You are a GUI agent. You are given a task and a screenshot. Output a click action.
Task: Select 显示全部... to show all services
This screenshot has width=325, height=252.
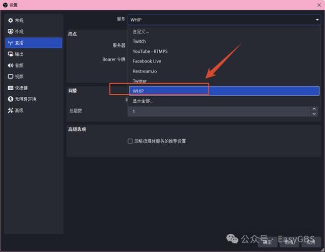[x=224, y=101]
